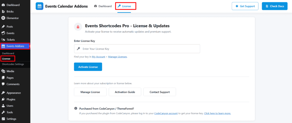Click the gauge icon in Dashboard tab
Image resolution: width=292 pixels, height=123 pixels.
[x=96, y=6]
